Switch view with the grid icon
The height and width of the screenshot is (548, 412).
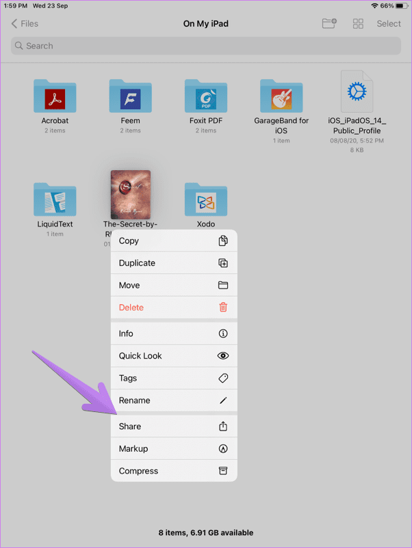tap(358, 24)
